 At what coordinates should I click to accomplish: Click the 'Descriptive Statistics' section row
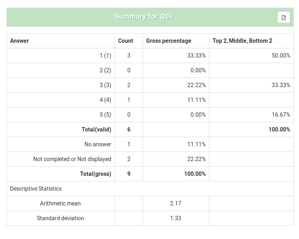coord(36,189)
